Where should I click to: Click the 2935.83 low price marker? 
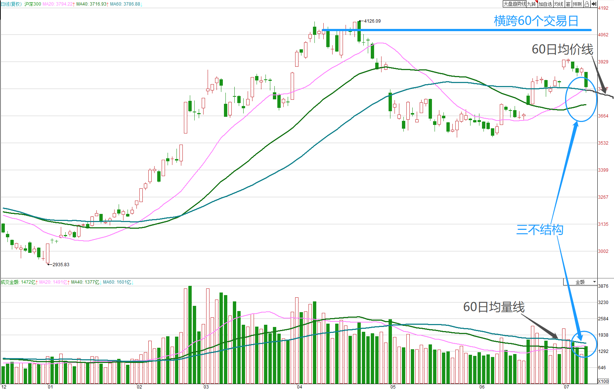[x=61, y=265]
